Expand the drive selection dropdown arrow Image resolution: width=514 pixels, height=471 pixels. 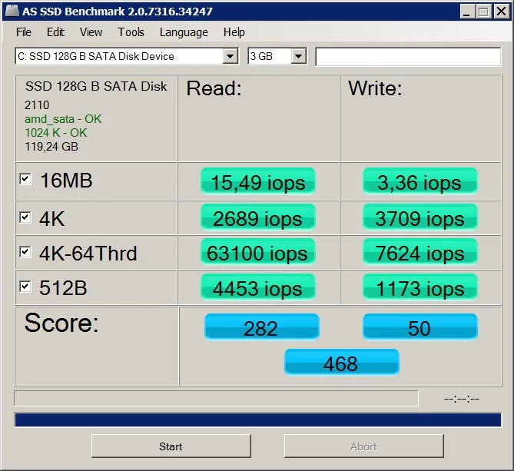click(230, 56)
